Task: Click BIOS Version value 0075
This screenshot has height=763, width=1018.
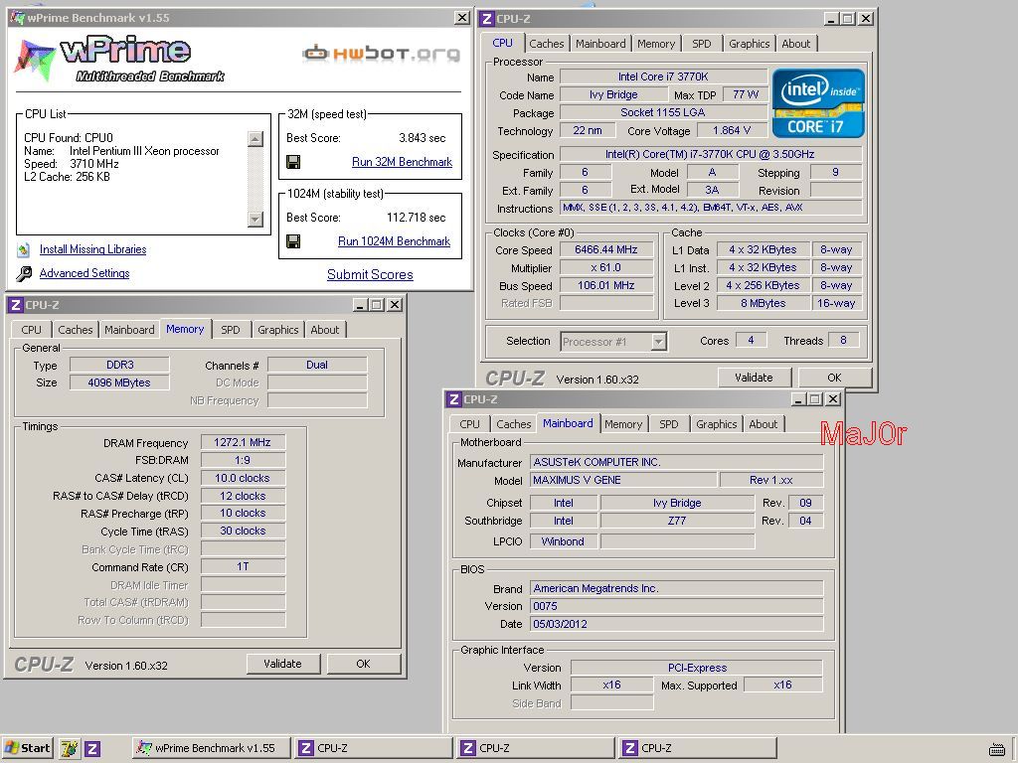Action: point(676,606)
